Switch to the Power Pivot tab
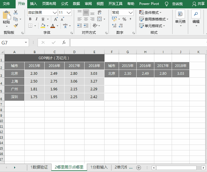Image resolution: width=207 pixels, height=172 pixels. 149,4
